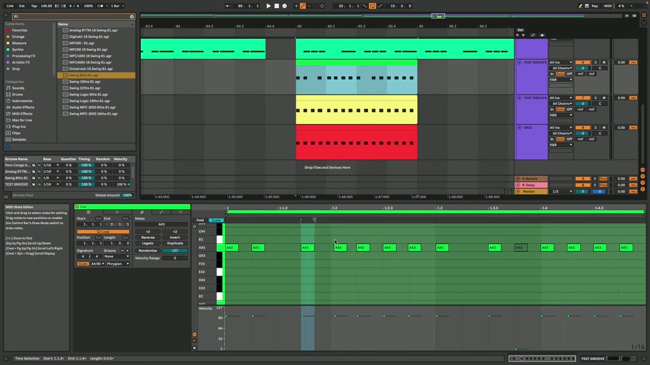Image resolution: width=650 pixels, height=365 pixels.
Task: Click the Randomize velocity button
Action: 148,251
